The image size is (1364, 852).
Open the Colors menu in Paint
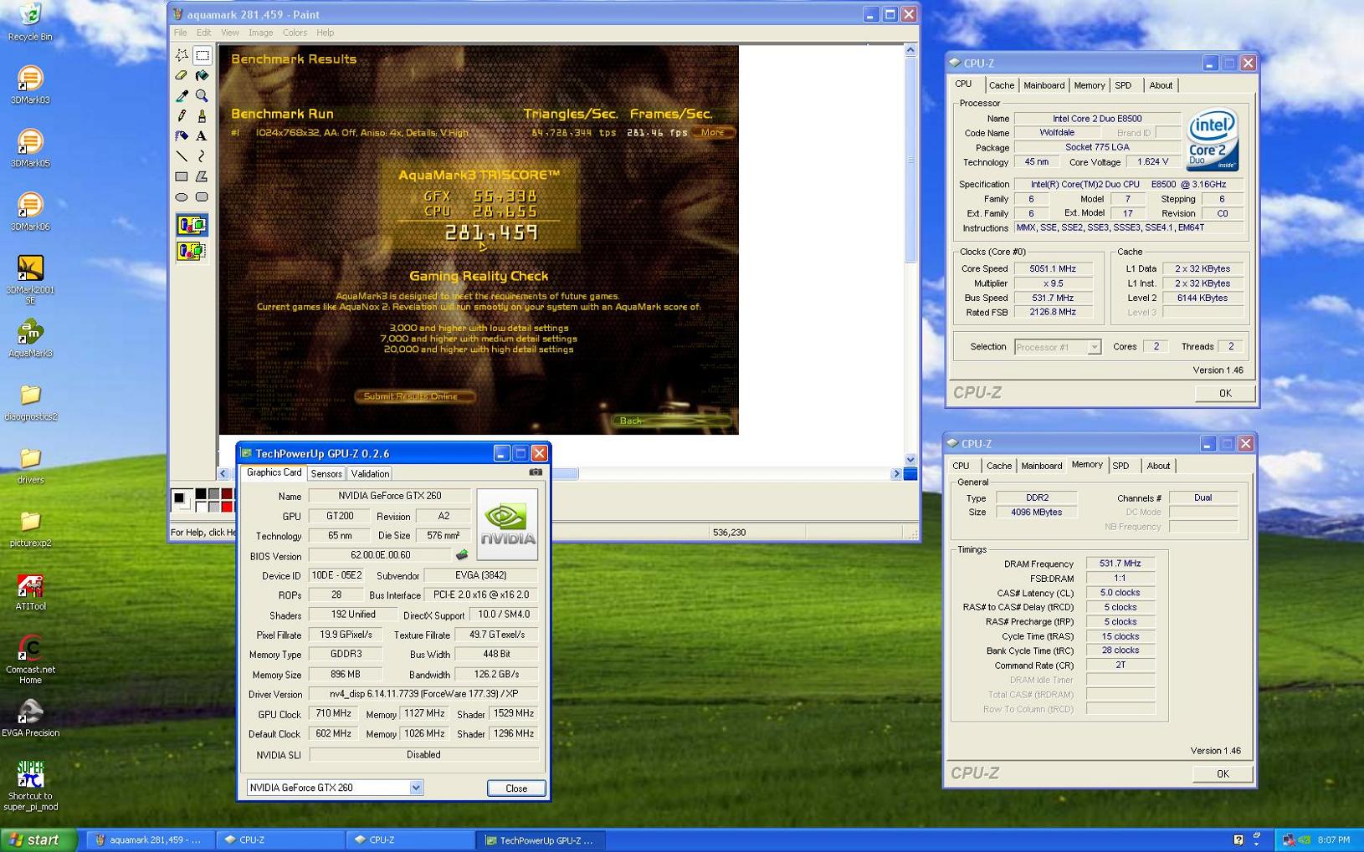[295, 33]
